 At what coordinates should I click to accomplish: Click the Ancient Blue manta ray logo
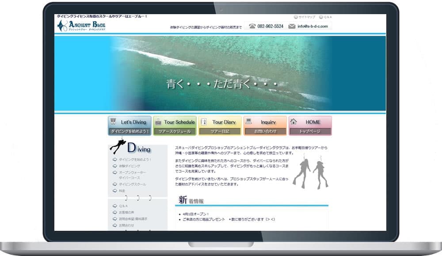click(x=62, y=26)
